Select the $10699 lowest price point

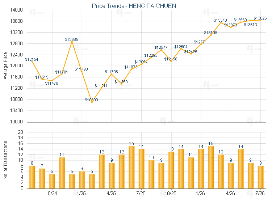(92, 102)
